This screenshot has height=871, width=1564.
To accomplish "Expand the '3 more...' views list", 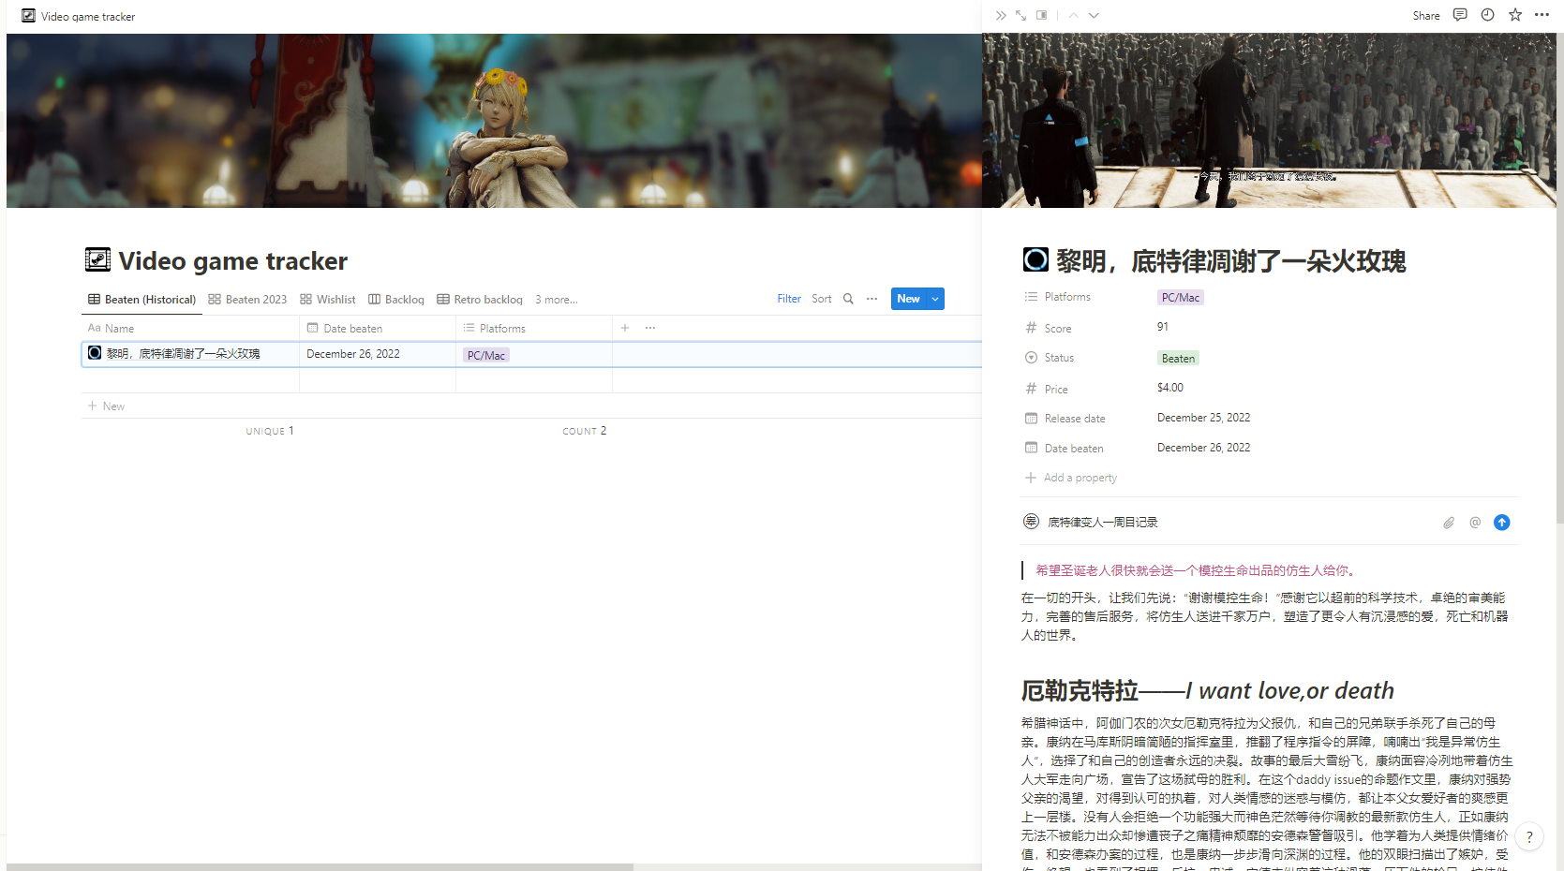I will coord(556,300).
